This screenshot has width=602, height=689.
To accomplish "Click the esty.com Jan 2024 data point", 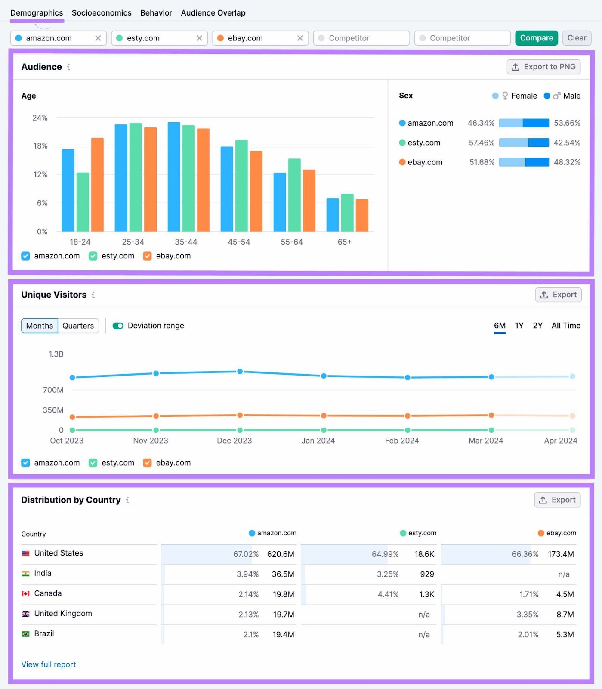I will [324, 430].
